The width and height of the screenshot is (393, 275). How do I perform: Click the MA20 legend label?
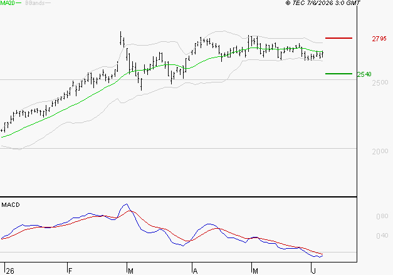coord(8,3)
